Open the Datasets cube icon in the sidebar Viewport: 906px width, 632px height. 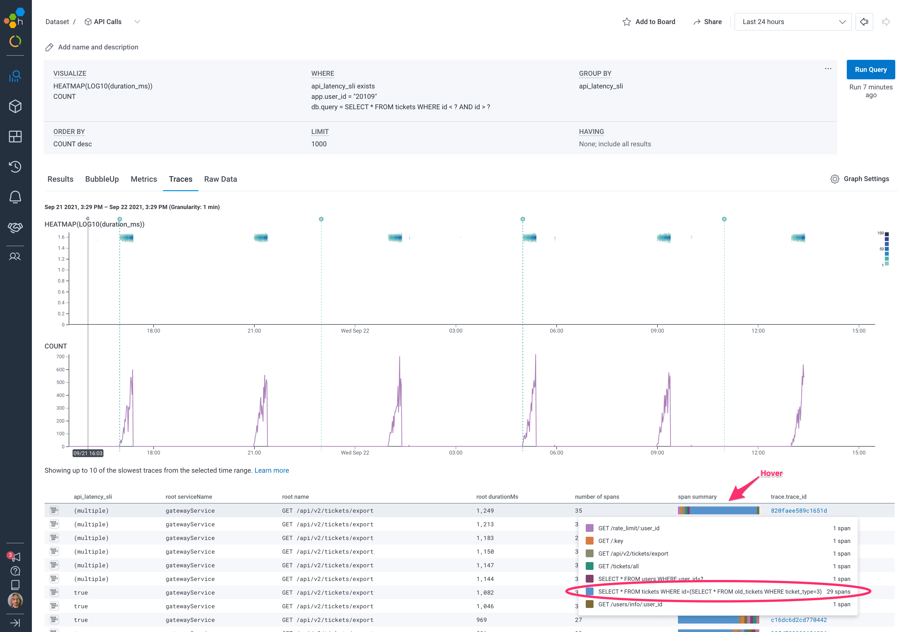(x=15, y=106)
